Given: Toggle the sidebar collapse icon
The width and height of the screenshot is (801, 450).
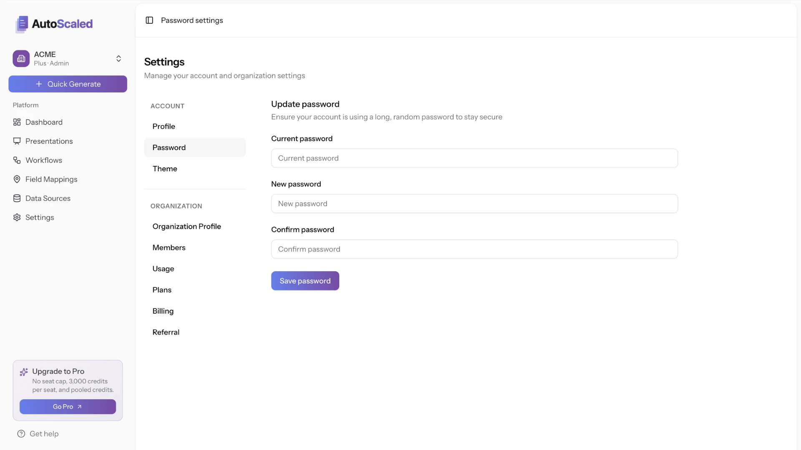Looking at the screenshot, I should click(149, 20).
